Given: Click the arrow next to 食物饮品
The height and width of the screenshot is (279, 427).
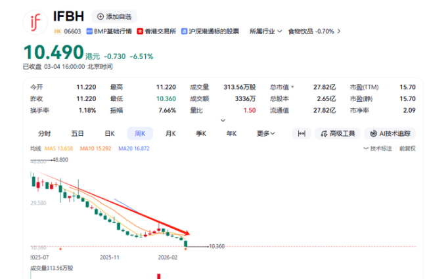Looking at the screenshot, I should pos(339,32).
